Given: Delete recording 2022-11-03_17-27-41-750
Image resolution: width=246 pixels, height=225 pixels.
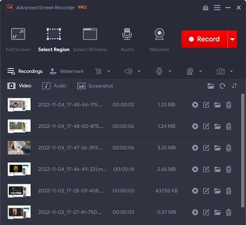Looking at the screenshot, I should pyautogui.click(x=229, y=212).
